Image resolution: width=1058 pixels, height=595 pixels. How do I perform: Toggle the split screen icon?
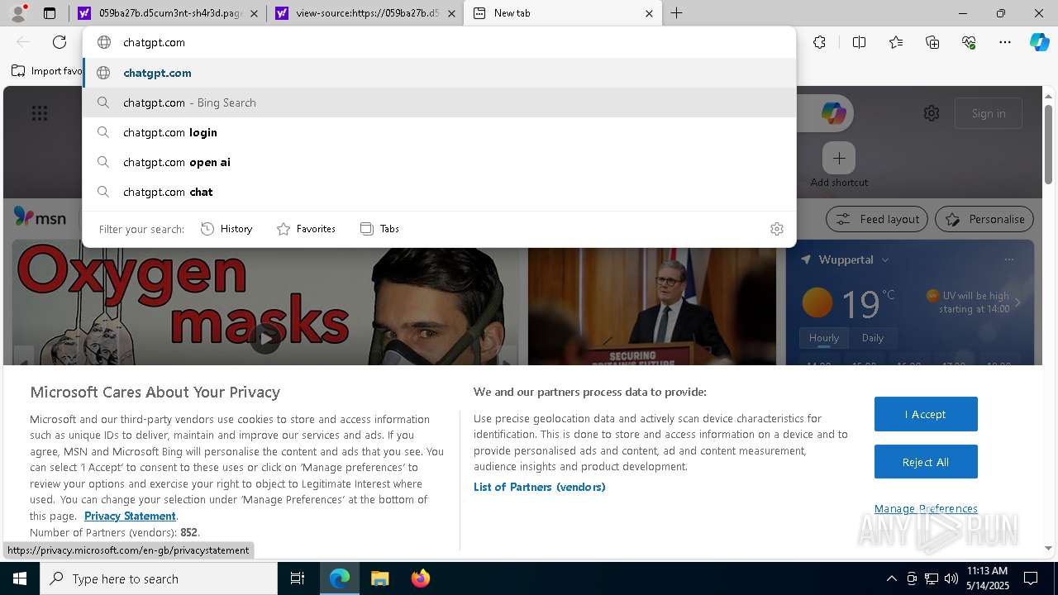[859, 42]
